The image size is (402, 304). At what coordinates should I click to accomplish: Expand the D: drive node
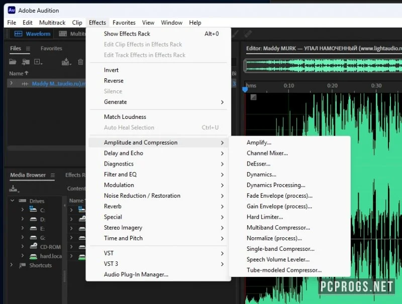pyautogui.click(x=23, y=219)
